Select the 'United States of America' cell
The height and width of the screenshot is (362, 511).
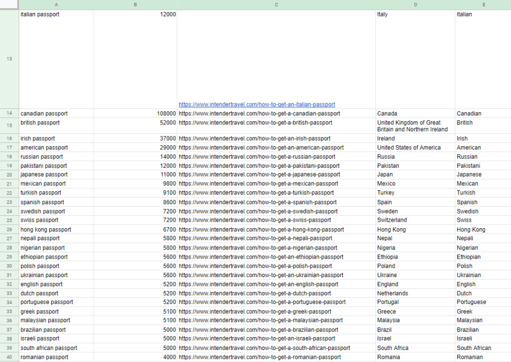tap(415, 147)
